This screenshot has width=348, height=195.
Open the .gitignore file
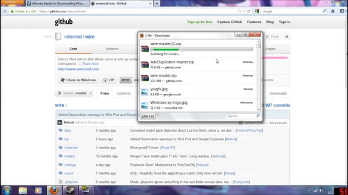tap(71, 182)
